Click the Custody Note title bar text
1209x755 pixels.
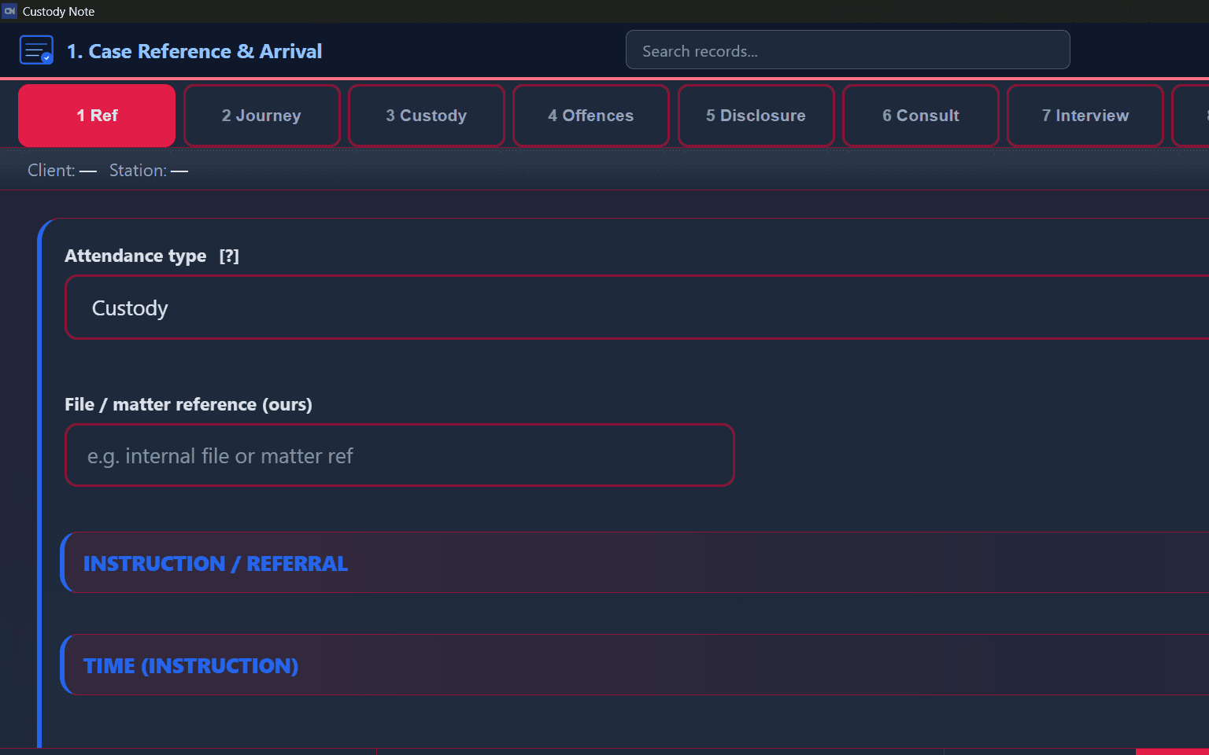click(58, 11)
